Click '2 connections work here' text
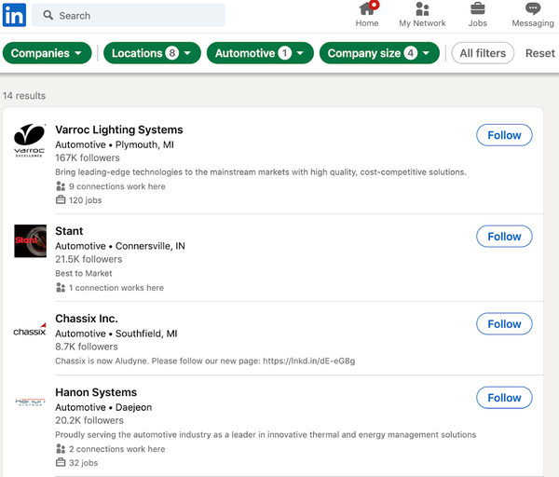The height and width of the screenshot is (477, 559). click(x=117, y=449)
